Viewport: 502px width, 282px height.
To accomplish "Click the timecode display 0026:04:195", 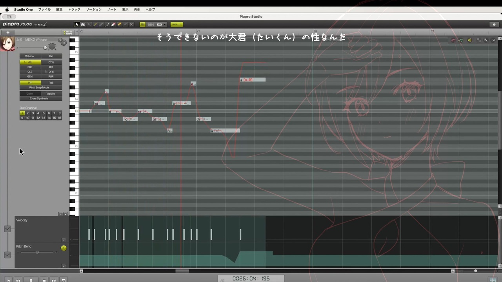I will (251, 278).
